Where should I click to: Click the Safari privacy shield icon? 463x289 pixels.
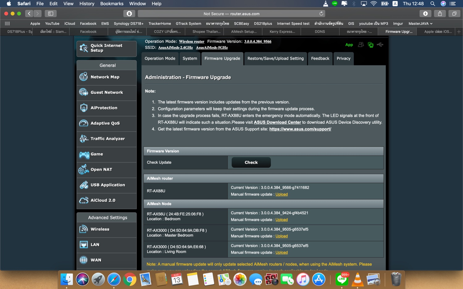point(129,14)
